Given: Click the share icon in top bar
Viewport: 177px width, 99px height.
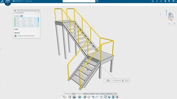Looking at the screenshot, I should point(165,1).
